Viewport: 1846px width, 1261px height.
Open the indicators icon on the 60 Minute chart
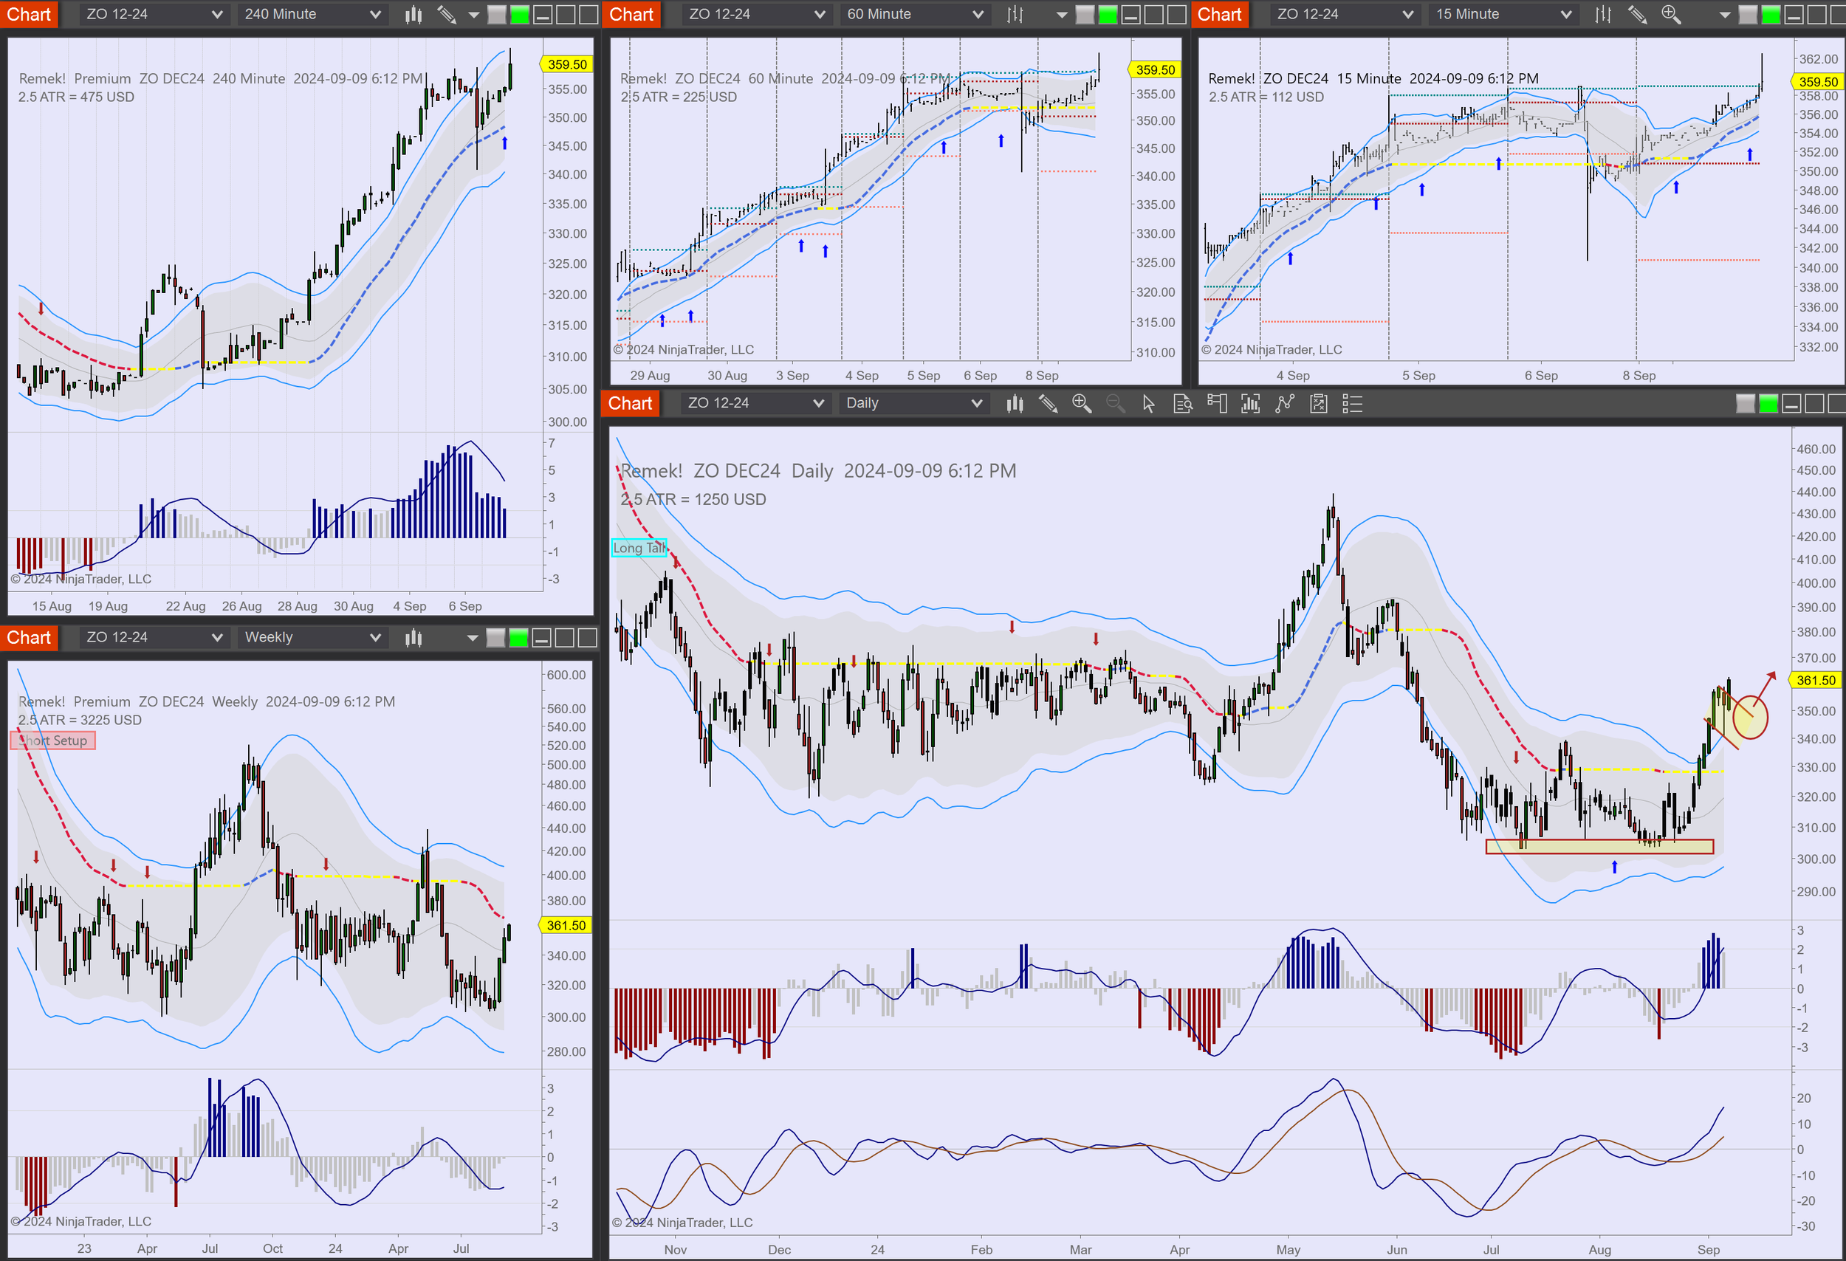point(1015,13)
